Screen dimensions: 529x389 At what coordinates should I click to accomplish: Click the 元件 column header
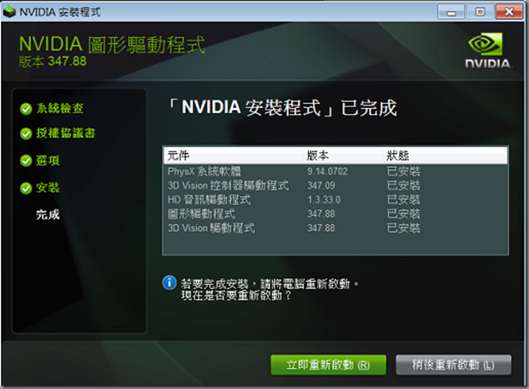pyautogui.click(x=233, y=156)
